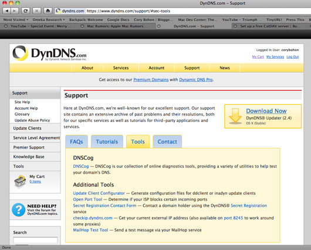Open the Backpack: Welcome bookmark

(86, 19)
